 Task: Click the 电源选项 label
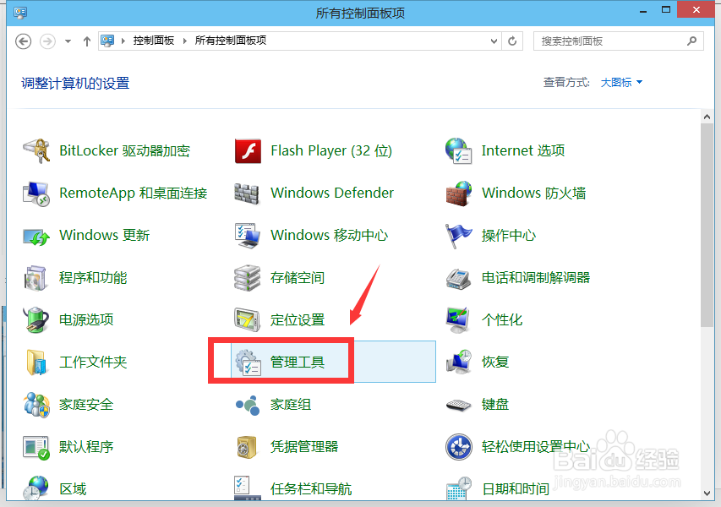86,320
